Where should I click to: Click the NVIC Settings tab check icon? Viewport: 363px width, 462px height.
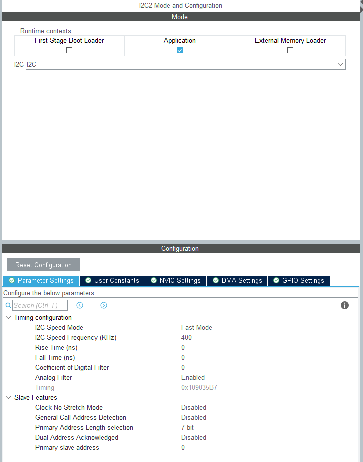154,280
